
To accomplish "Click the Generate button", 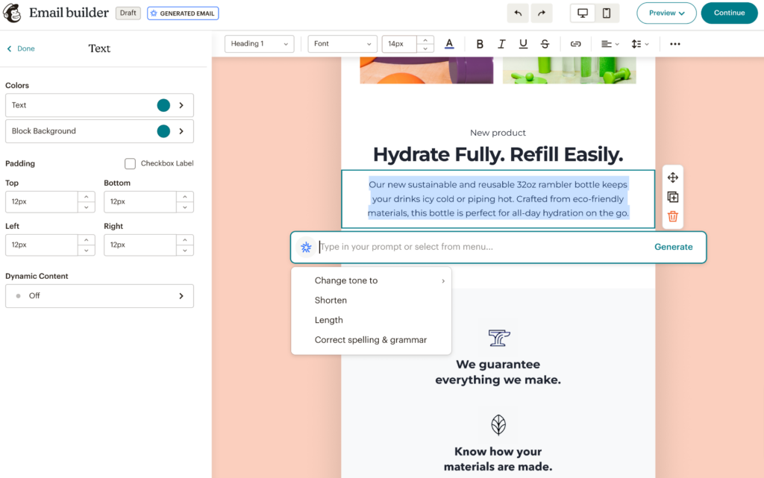I will point(674,247).
